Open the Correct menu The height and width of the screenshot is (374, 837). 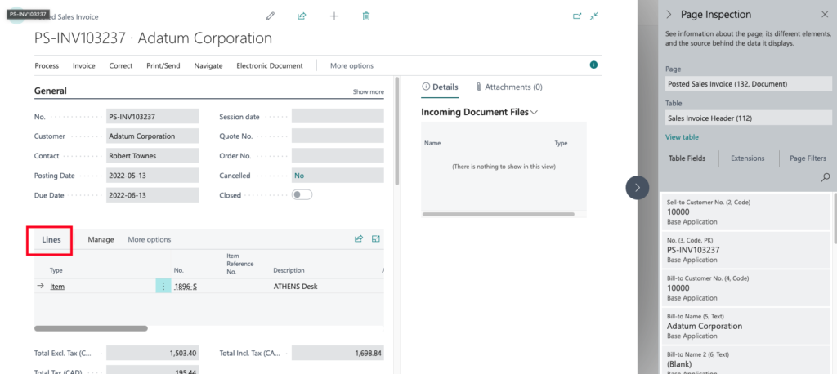[121, 65]
